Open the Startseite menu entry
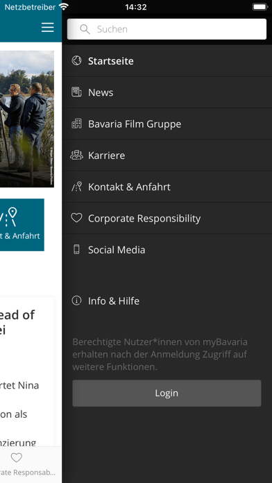The width and height of the screenshot is (272, 483). pos(167,61)
